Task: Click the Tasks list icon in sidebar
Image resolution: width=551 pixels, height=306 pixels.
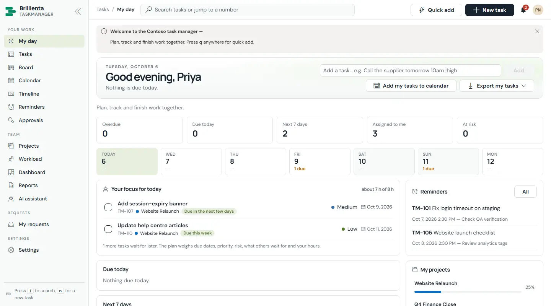Action: 11,54
